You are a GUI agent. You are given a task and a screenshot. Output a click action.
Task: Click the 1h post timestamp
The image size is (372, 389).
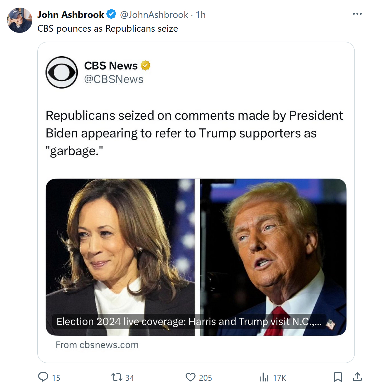[201, 15]
